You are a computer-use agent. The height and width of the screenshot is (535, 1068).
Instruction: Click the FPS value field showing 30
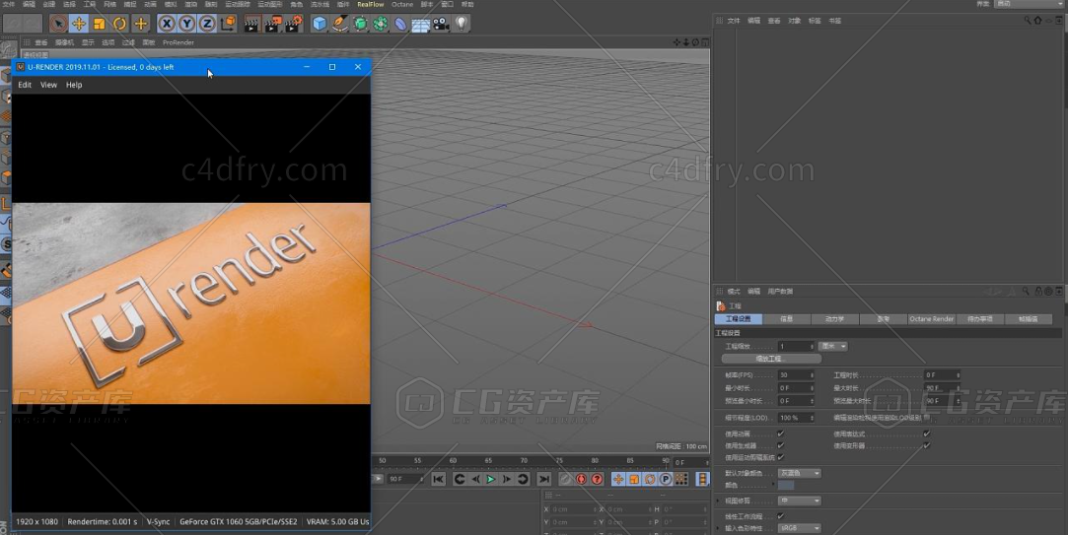[796, 375]
